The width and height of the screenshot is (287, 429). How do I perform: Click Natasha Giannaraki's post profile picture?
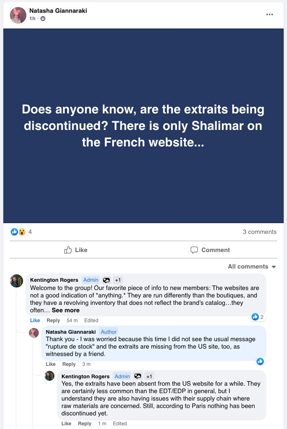pyautogui.click(x=18, y=15)
